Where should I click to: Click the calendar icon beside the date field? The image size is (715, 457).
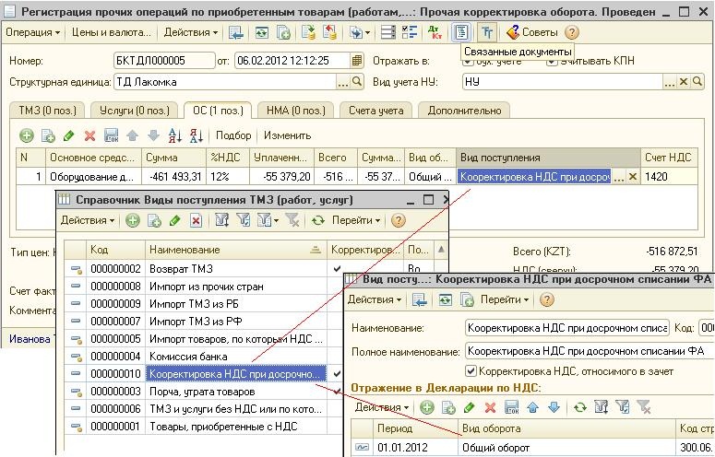point(356,61)
